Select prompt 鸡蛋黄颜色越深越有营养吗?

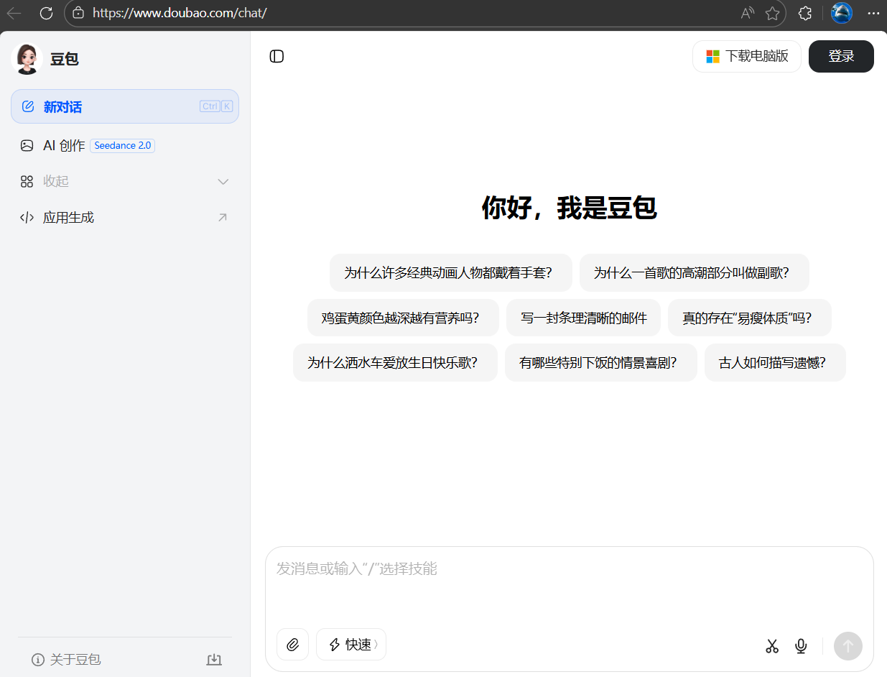click(403, 318)
